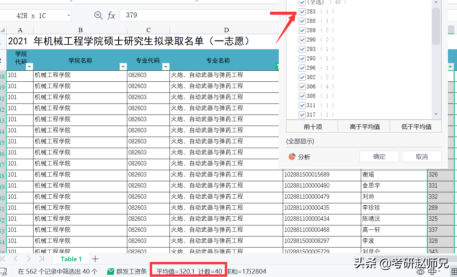Switch to the Table 1 sheet tab
Image resolution: width=457 pixels, height=277 pixels.
(71, 259)
